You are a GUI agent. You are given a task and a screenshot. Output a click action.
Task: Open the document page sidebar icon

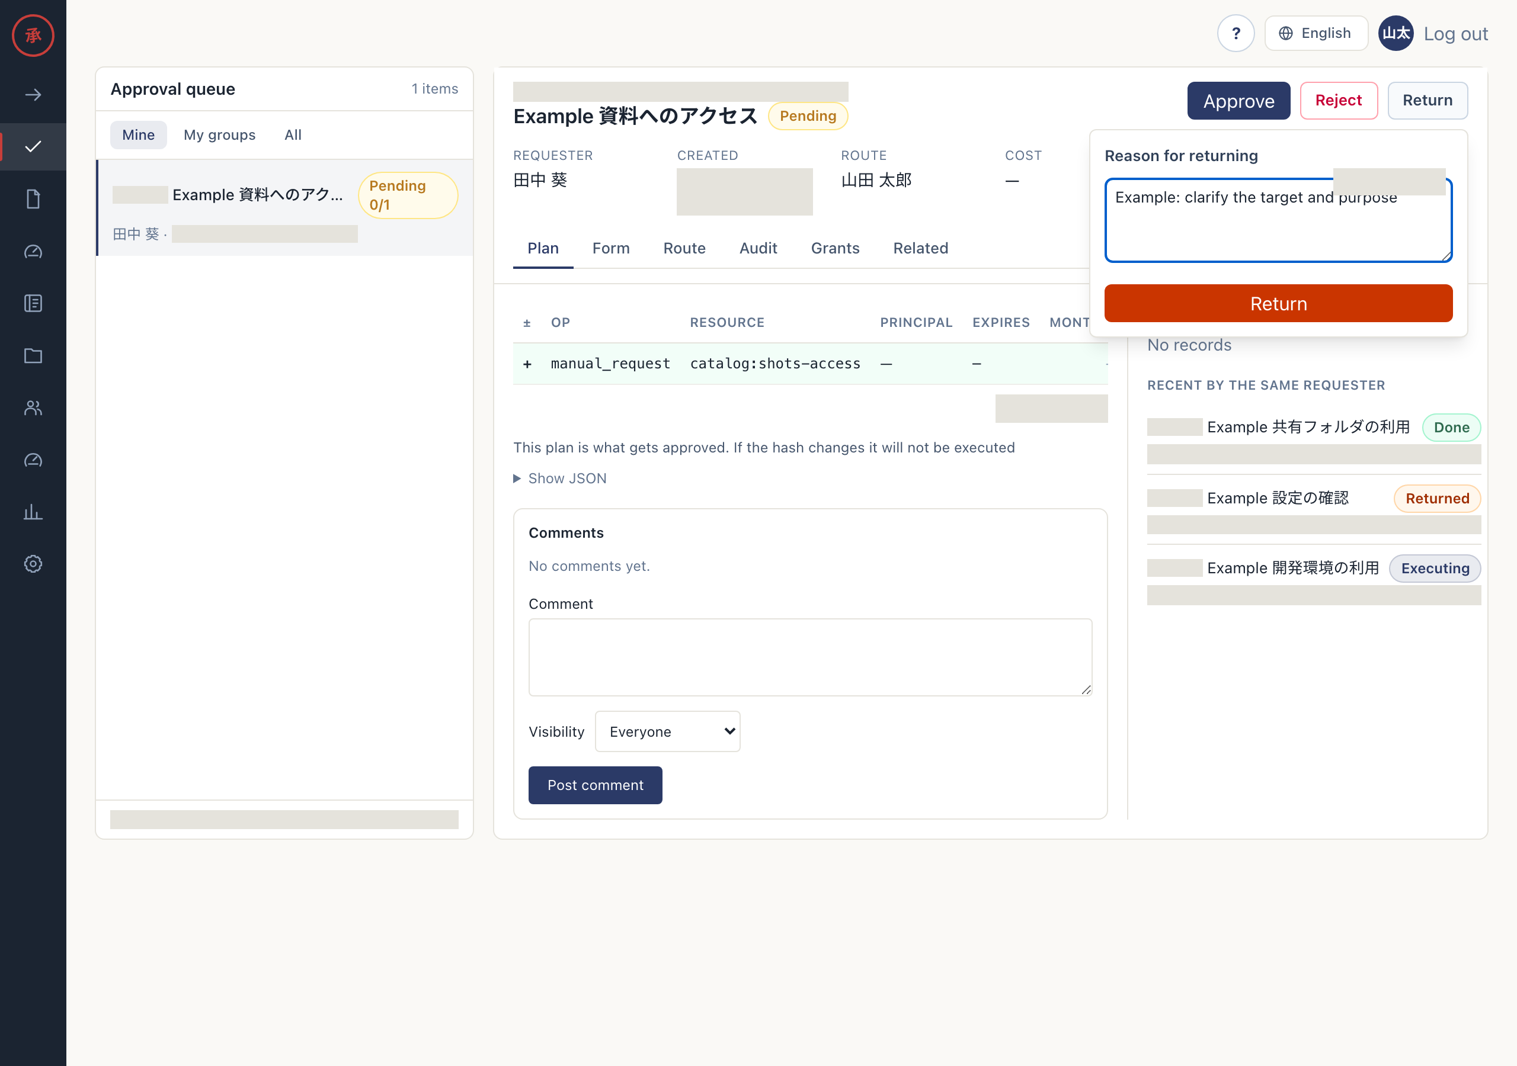(33, 199)
